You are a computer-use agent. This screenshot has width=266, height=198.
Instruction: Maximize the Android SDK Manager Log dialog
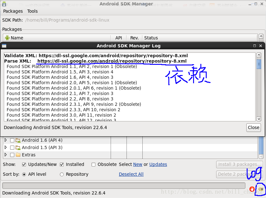point(255,46)
